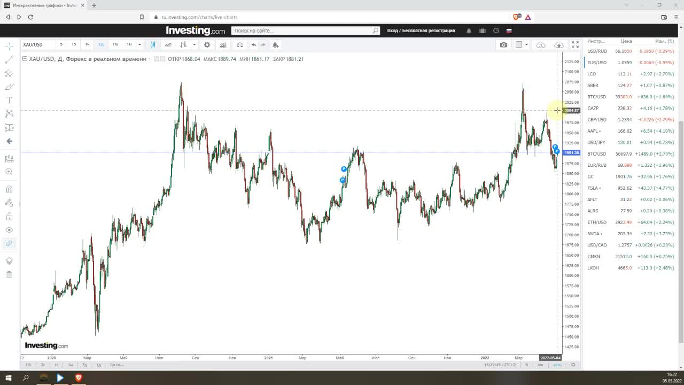Open the portfolio briefcase icon
This screenshot has height=385, width=684.
(x=483, y=30)
